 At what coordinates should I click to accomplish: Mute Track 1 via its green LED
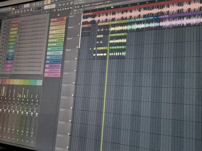79,24
